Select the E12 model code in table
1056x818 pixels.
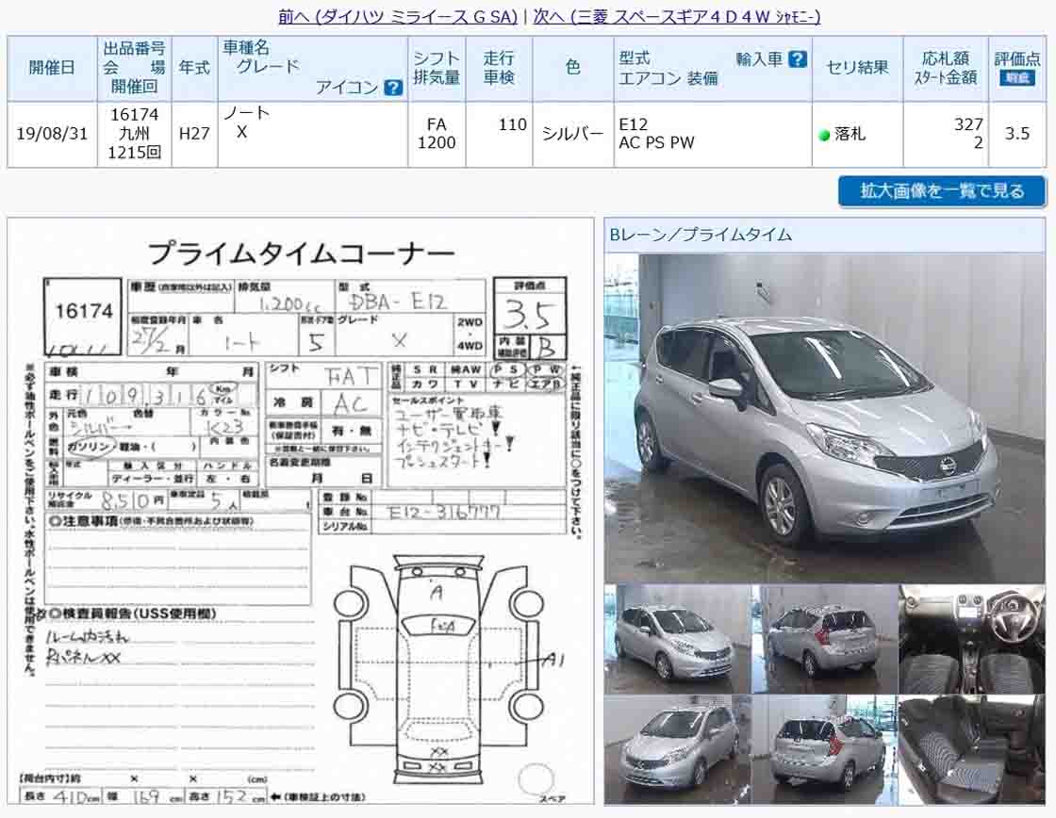coord(633,124)
